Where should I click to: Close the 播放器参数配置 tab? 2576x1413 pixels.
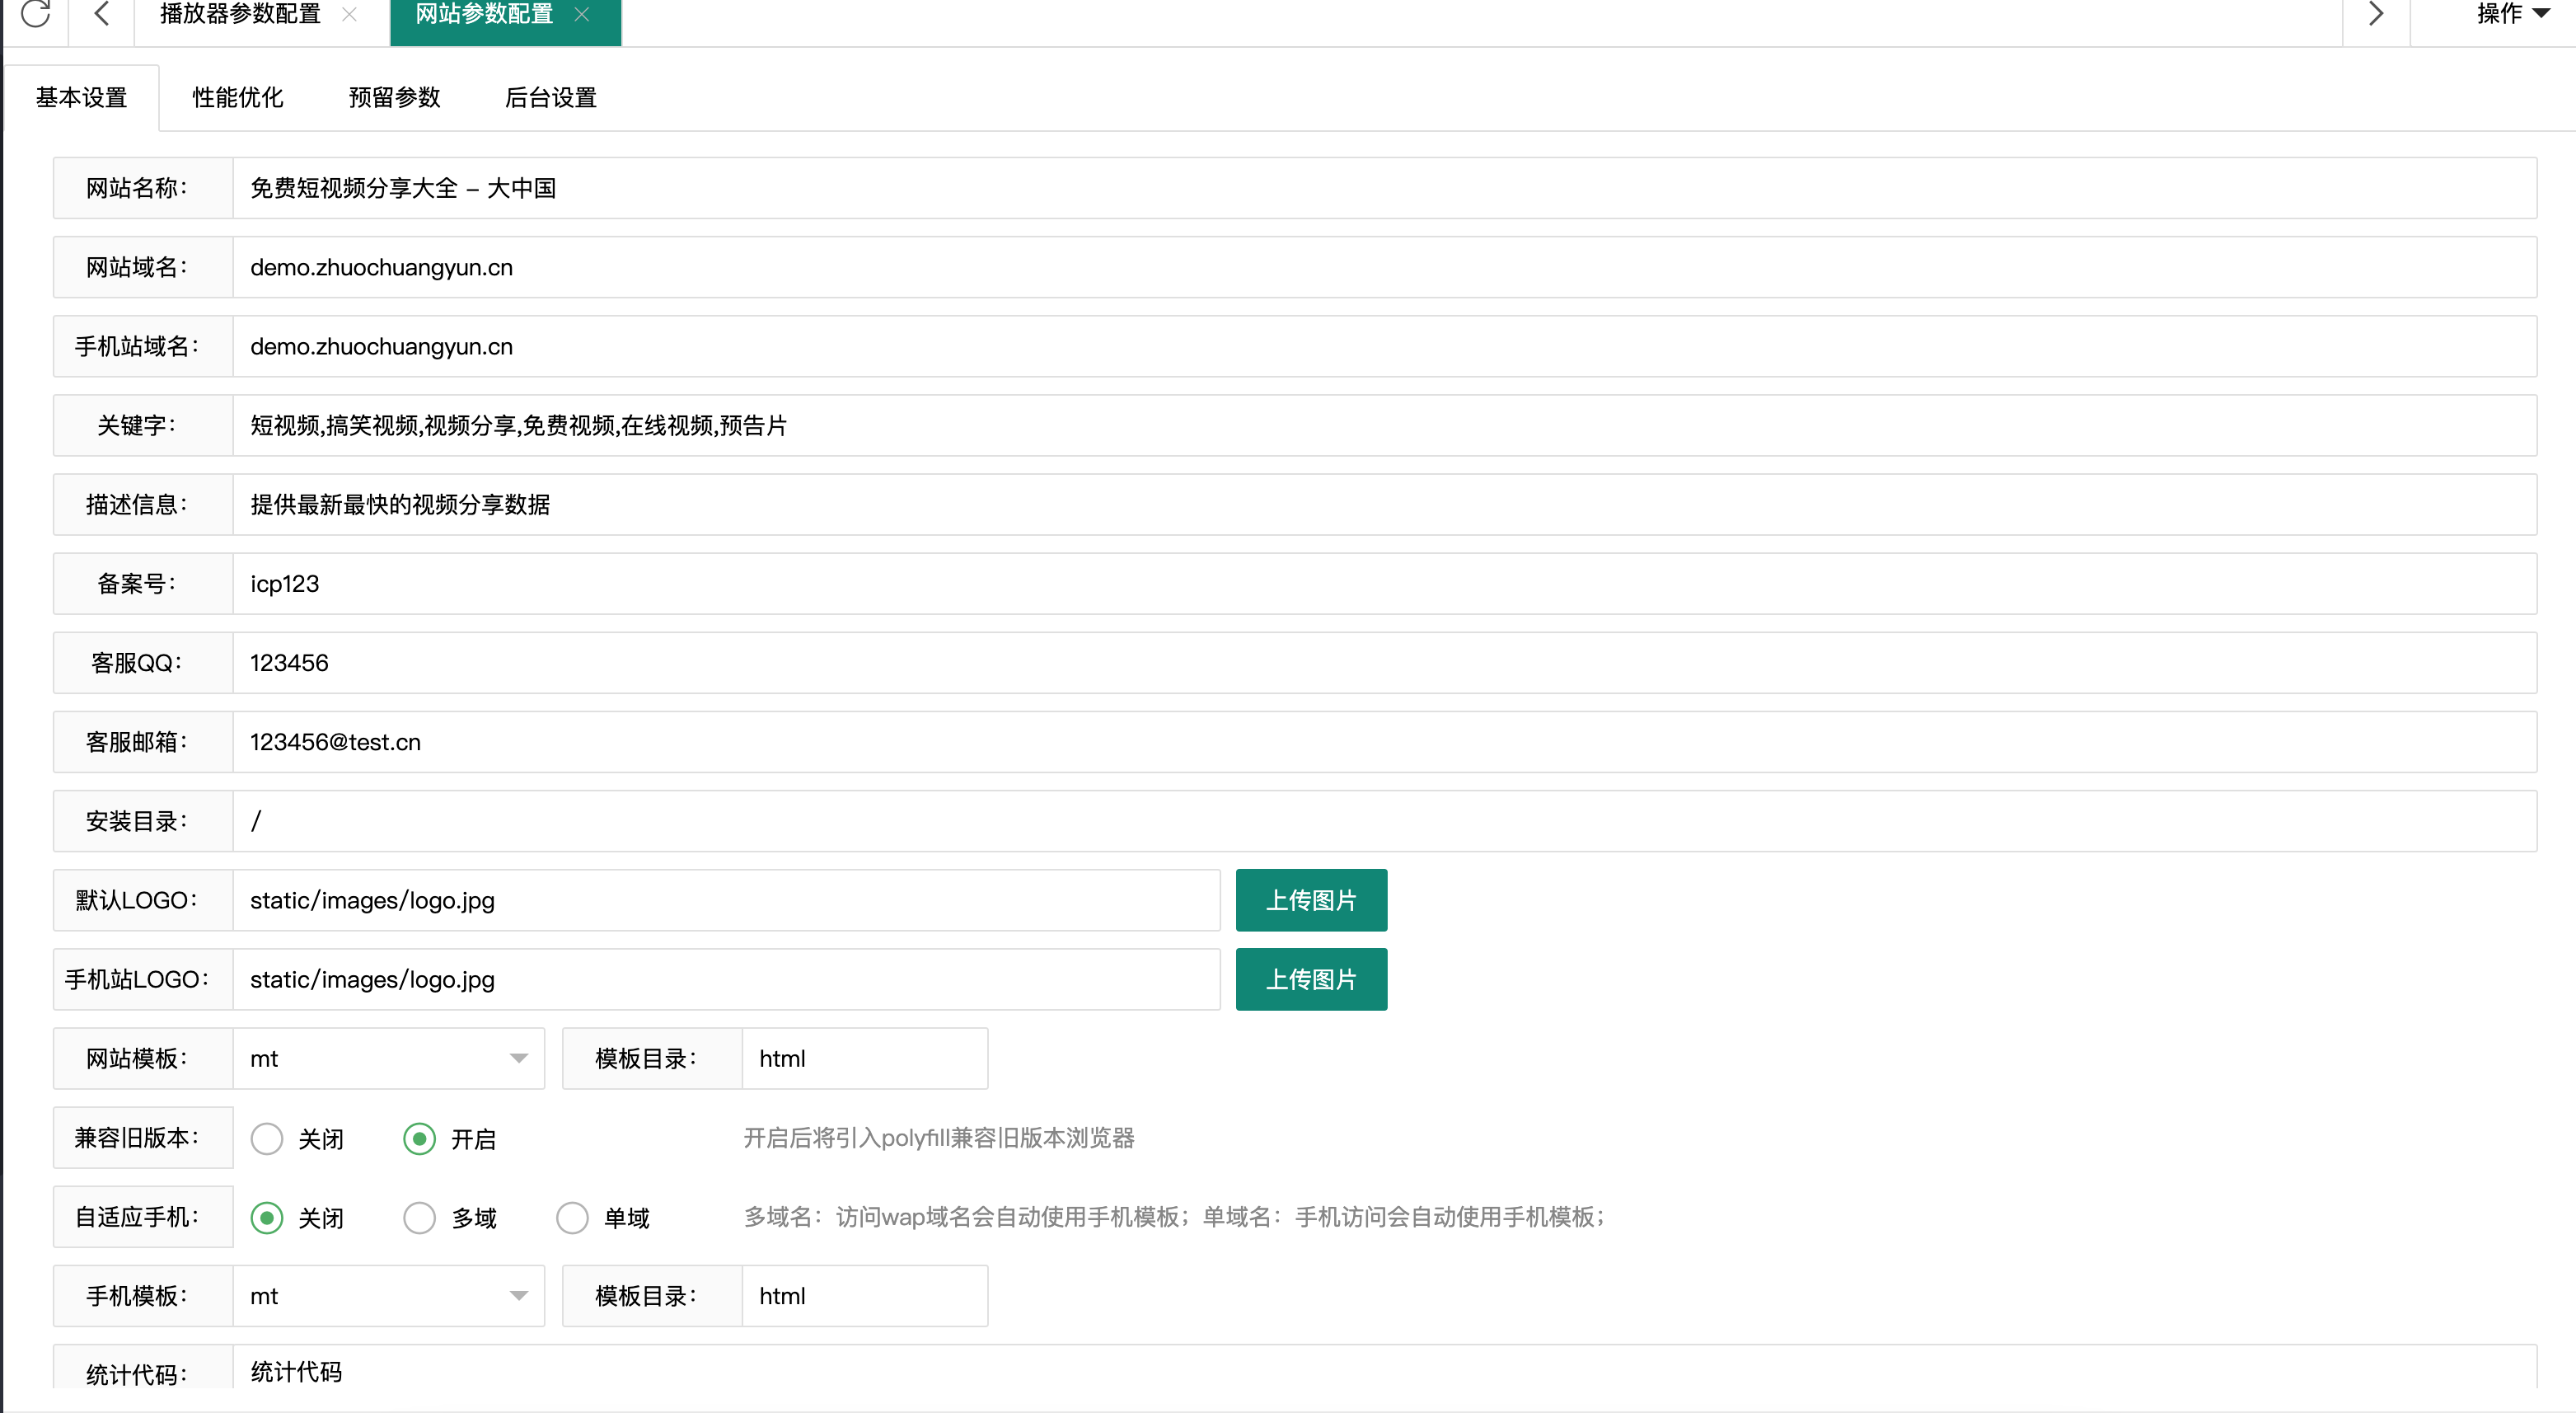349,14
